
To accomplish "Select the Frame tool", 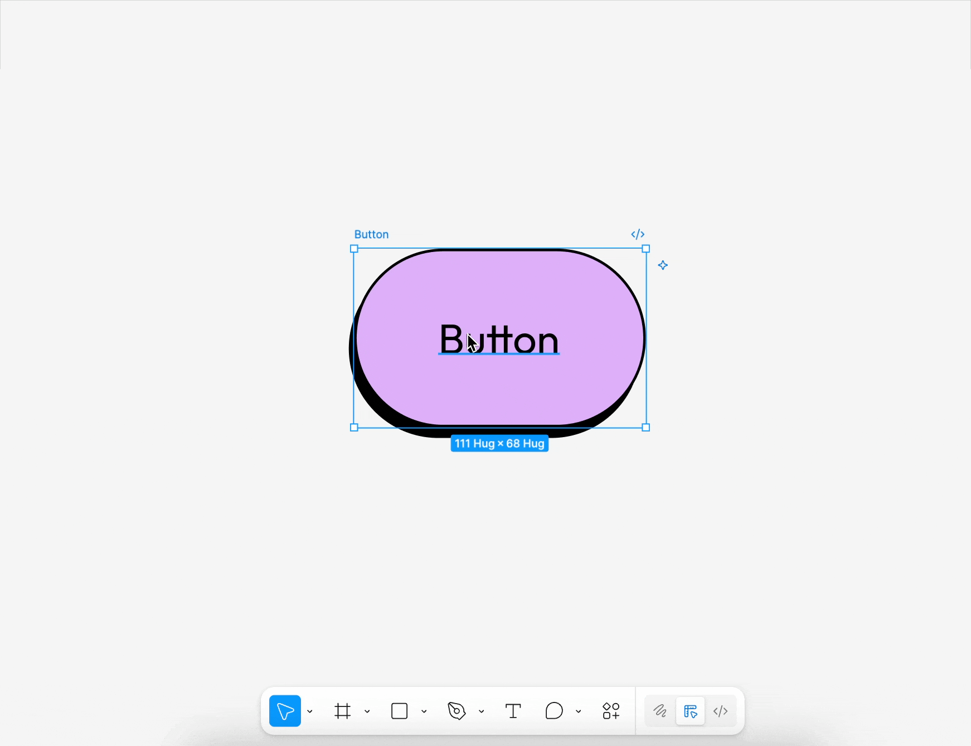I will tap(343, 711).
